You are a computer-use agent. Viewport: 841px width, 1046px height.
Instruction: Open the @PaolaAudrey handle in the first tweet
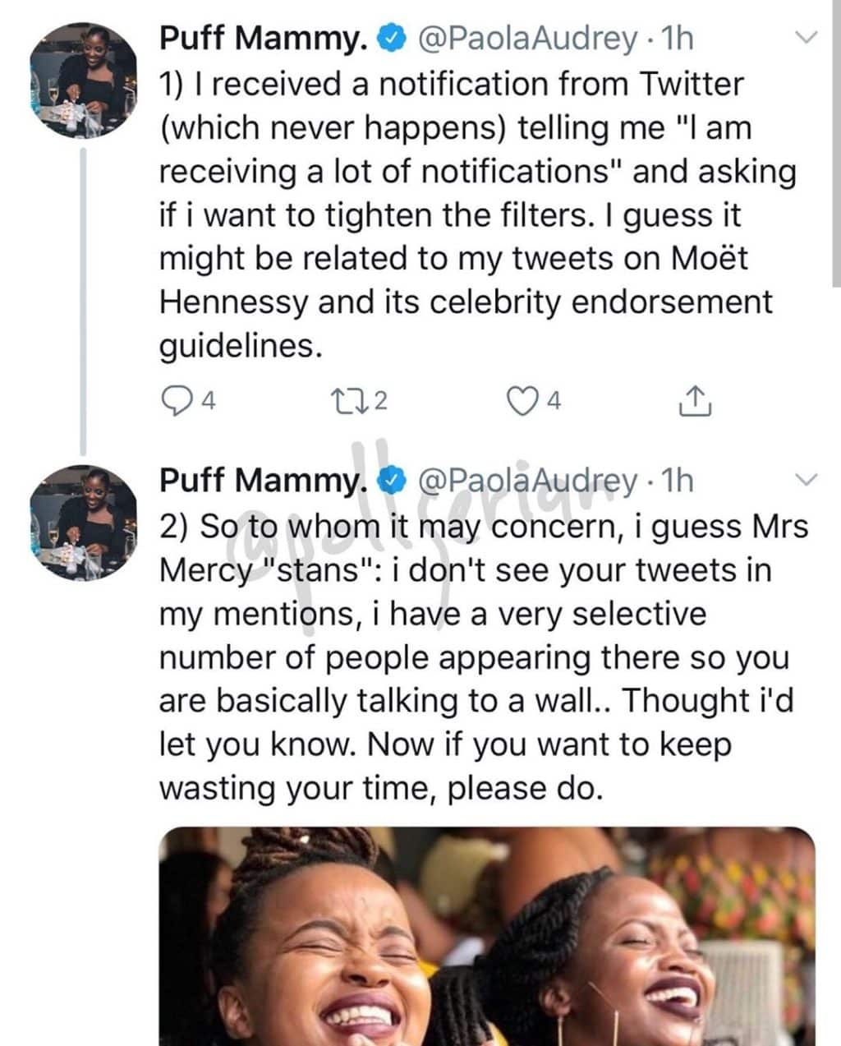pyautogui.click(x=527, y=38)
